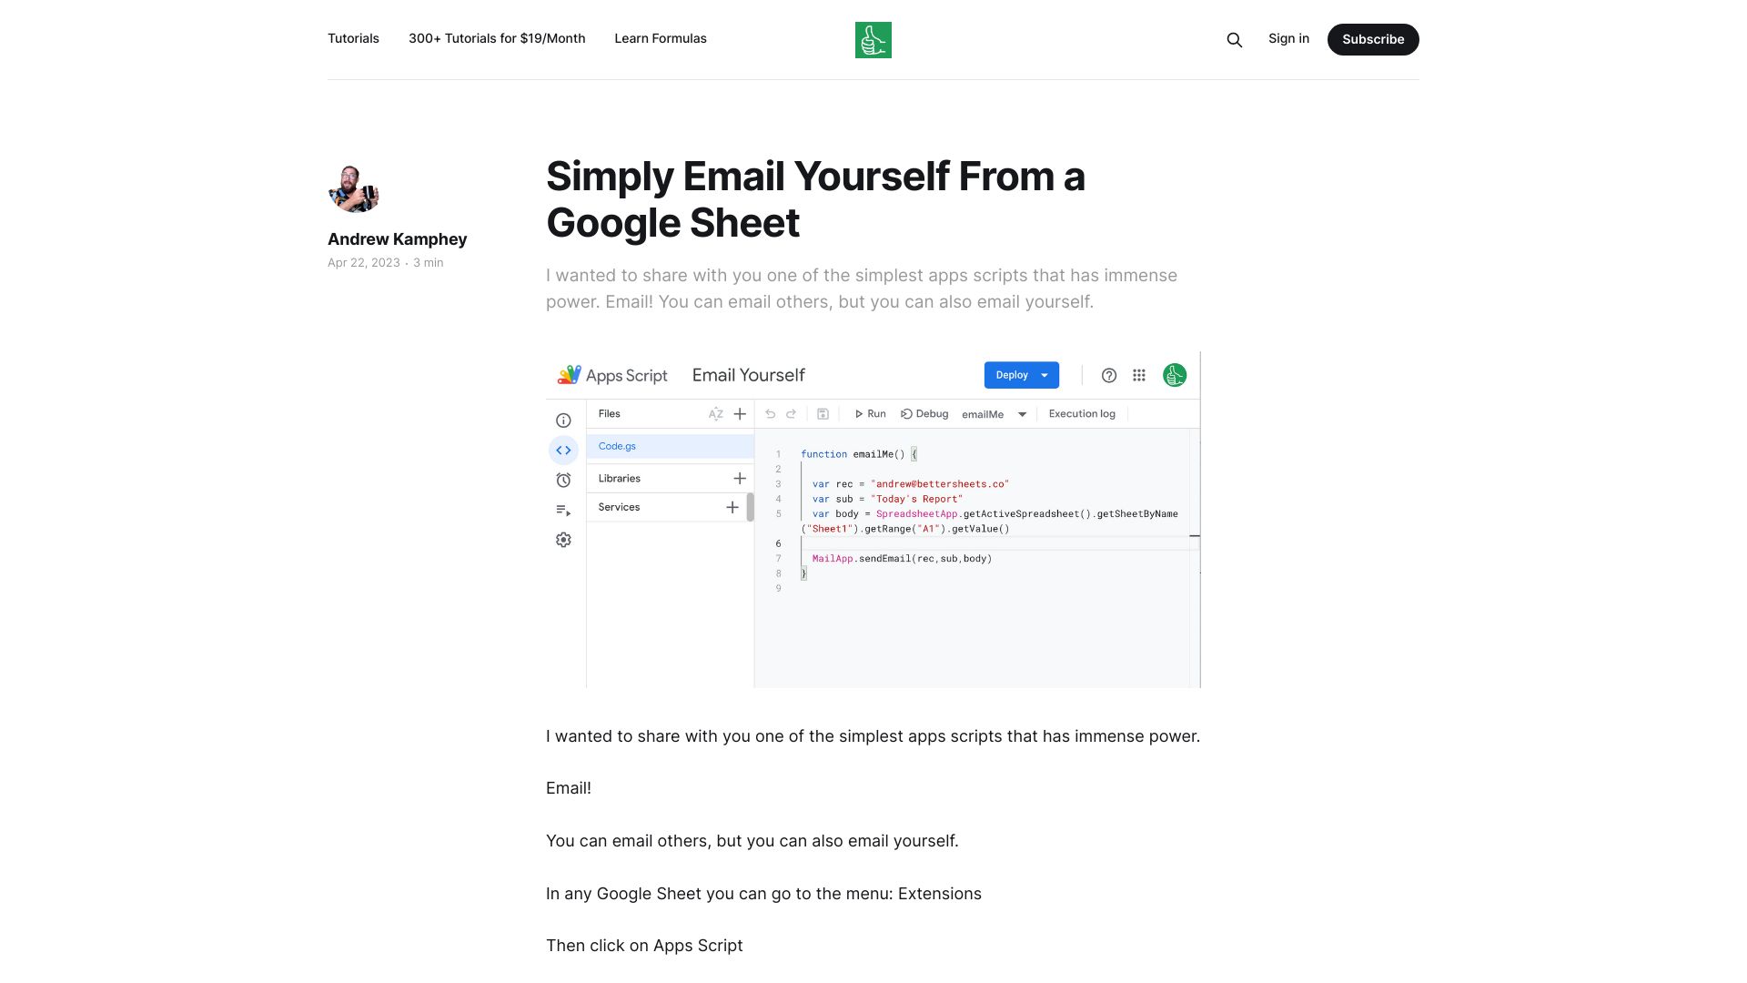Expand the Deploy dropdown arrow
Viewport: 1747px width, 983px height.
click(1045, 375)
